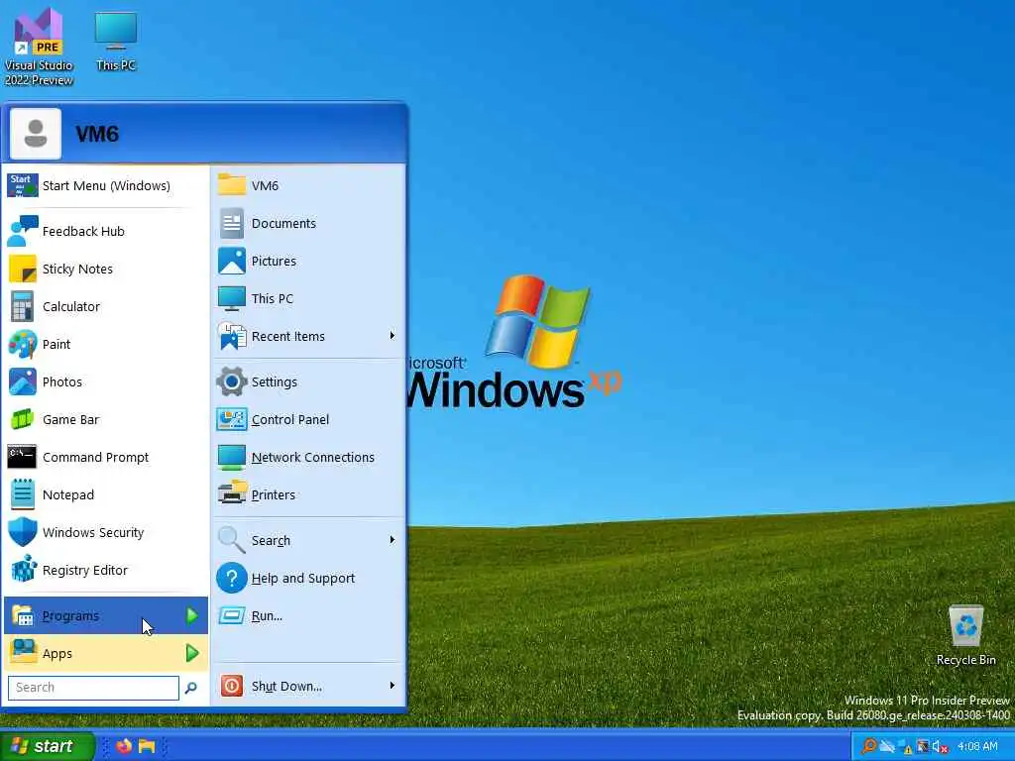
Task: Open Documents from the start menu
Action: point(308,223)
